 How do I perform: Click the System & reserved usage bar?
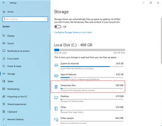(92, 67)
